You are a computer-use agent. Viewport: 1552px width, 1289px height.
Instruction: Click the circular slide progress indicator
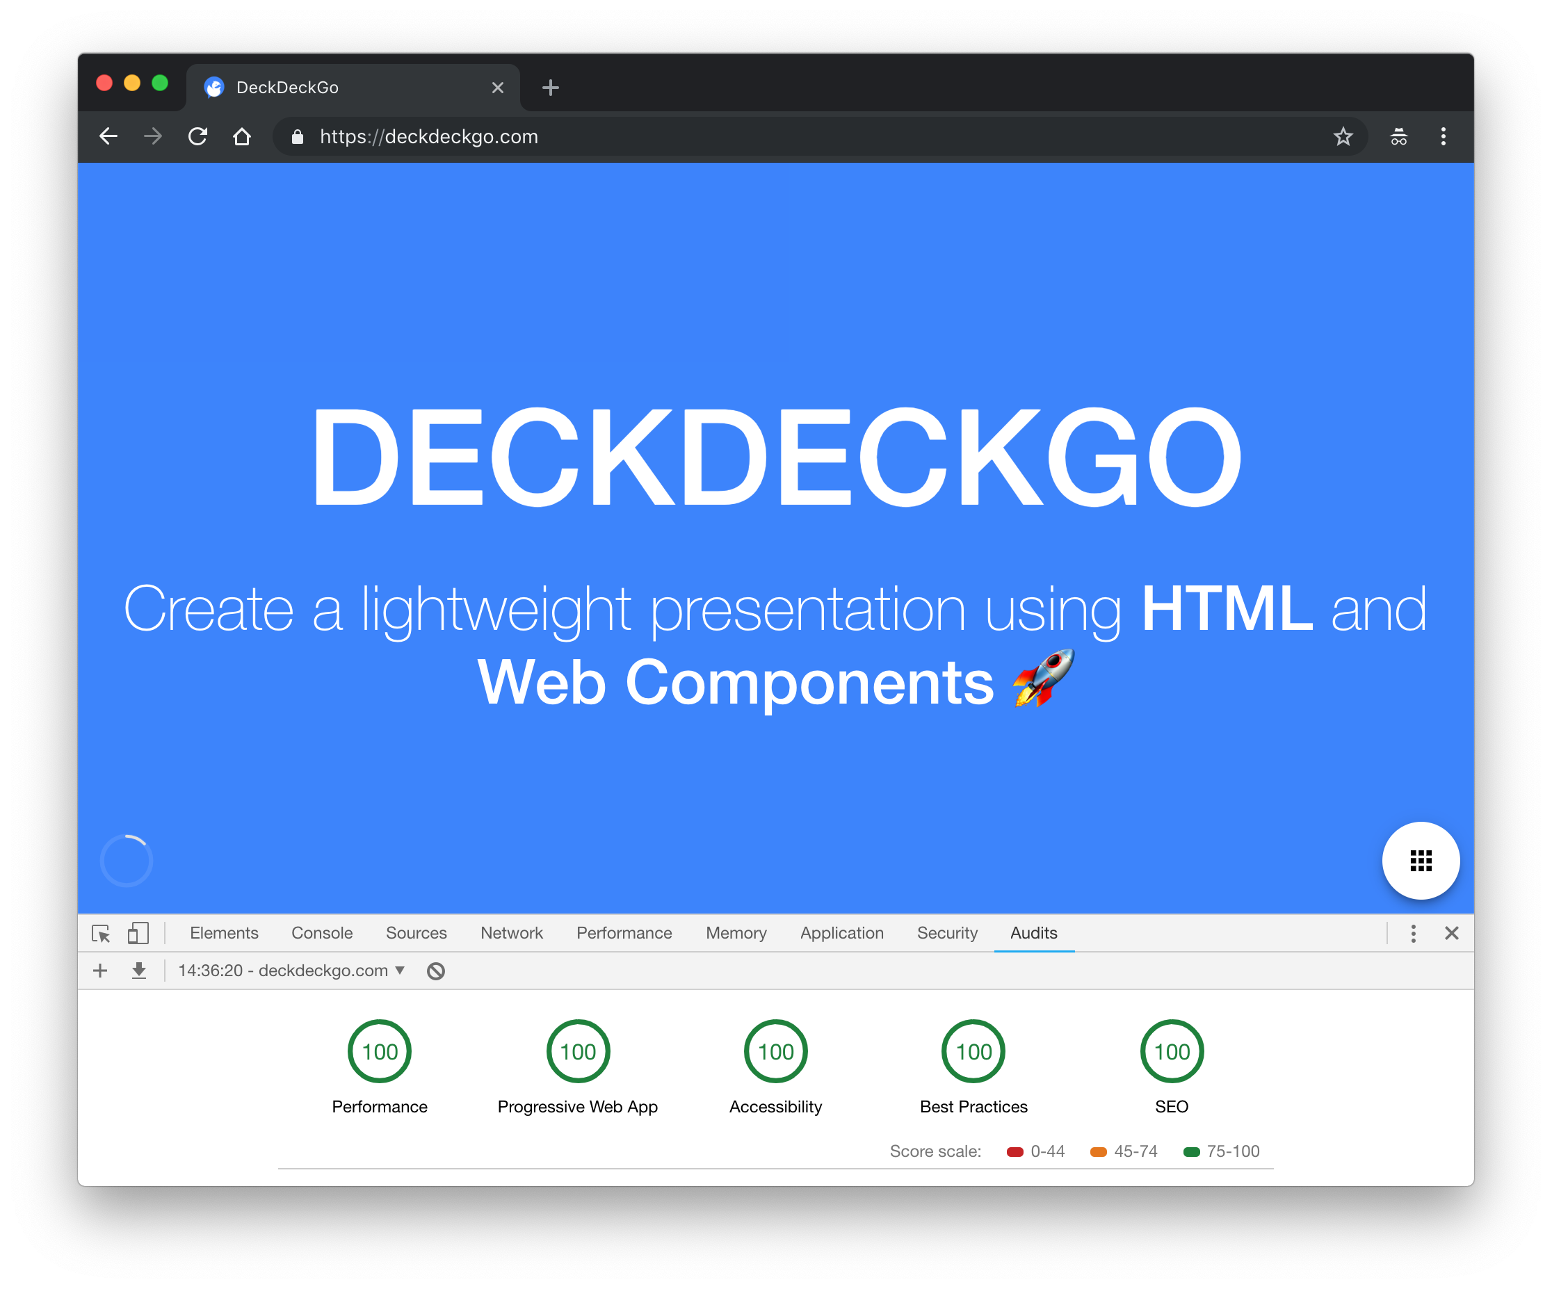click(x=127, y=860)
